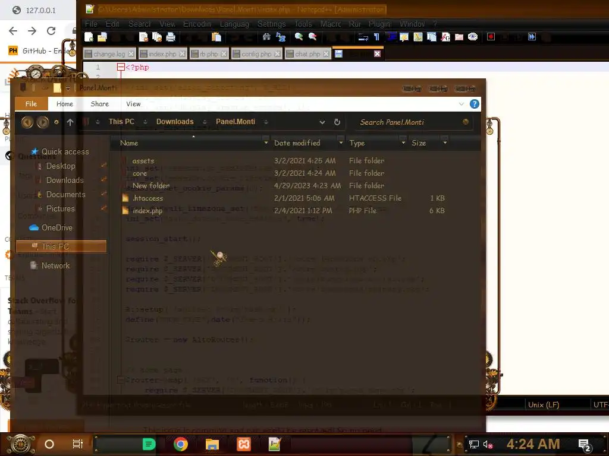This screenshot has height=456, width=609.
Task: Open the Settings menu in Notepad++
Action: tap(271, 24)
